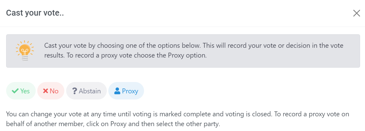Record a Proxy vote
Image resolution: width=365 pixels, height=131 pixels.
coord(126,91)
